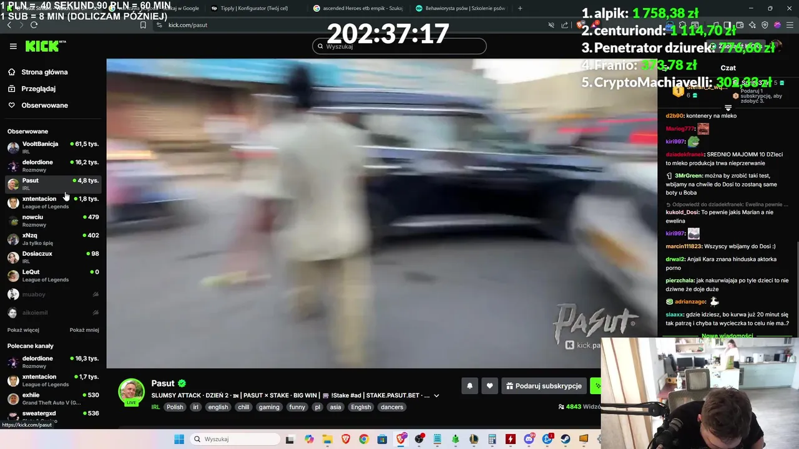Click the share icon in address bar
Screen dimensions: 799x449
(565, 25)
